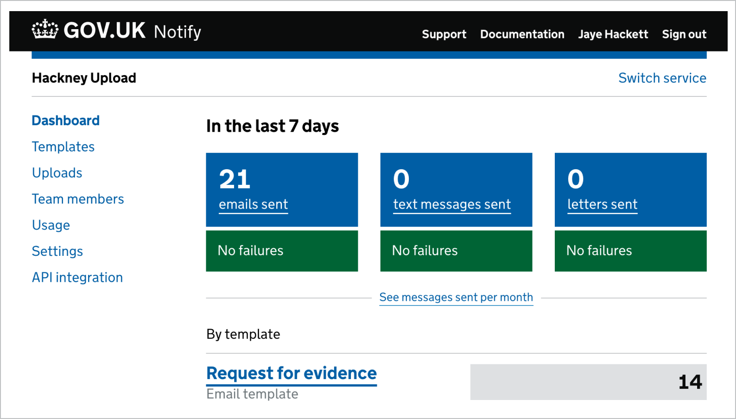Sign out of the account
This screenshot has width=736, height=419.
(x=684, y=34)
